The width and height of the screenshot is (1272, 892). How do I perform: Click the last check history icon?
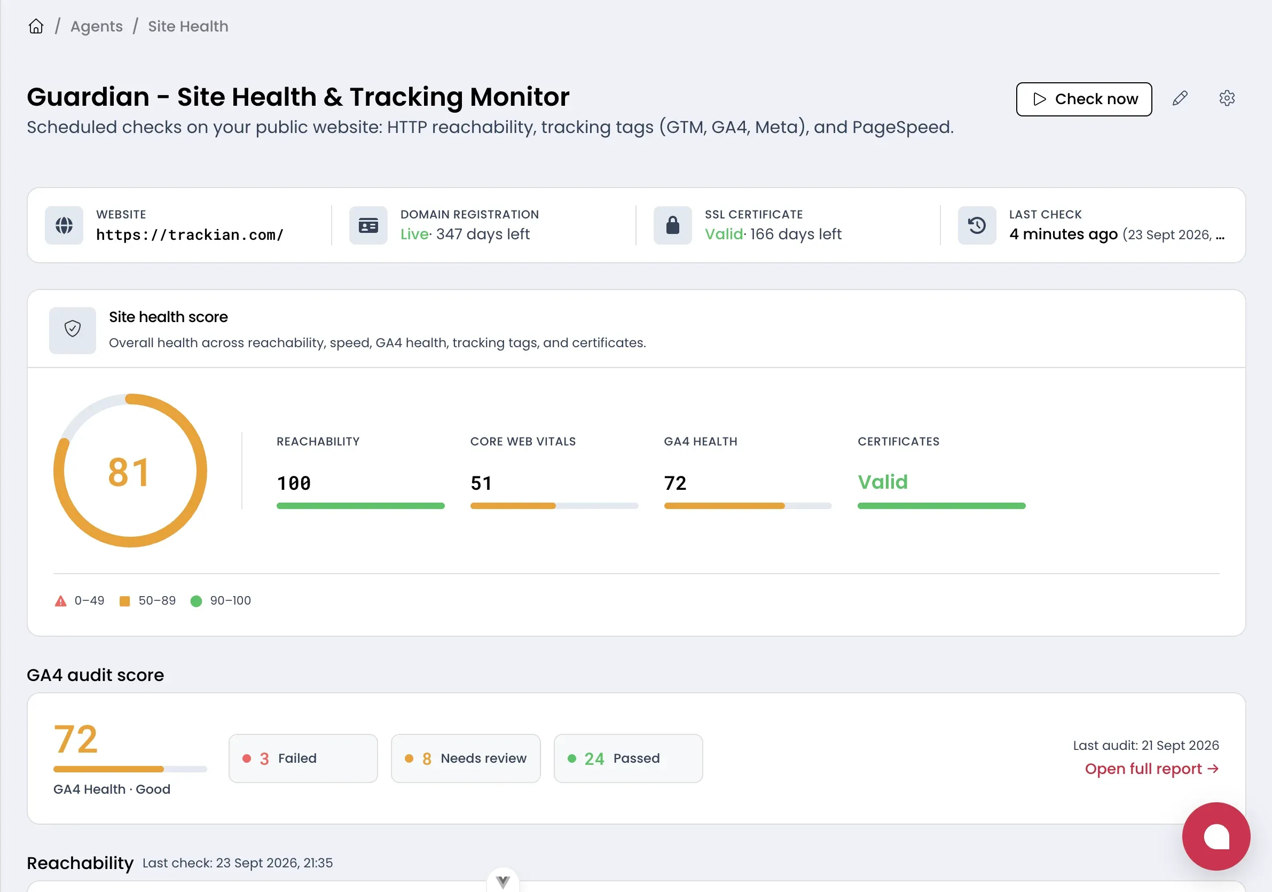click(x=977, y=225)
